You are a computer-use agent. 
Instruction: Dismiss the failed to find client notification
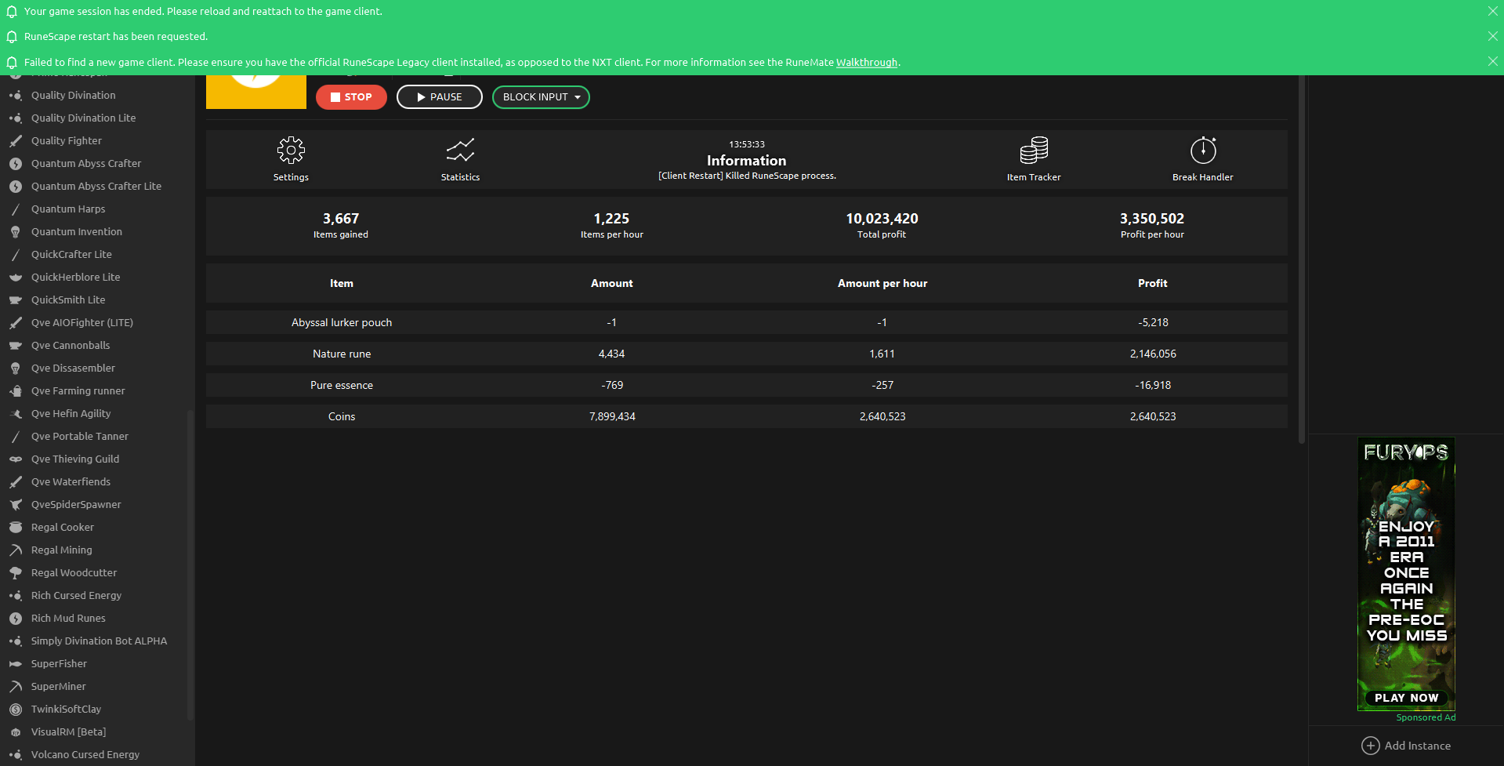click(1492, 61)
